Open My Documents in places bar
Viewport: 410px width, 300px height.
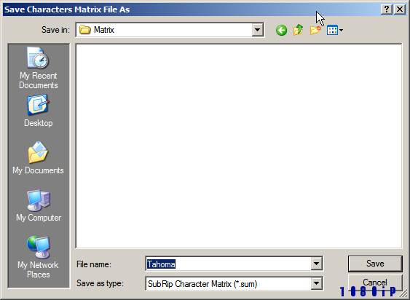coord(39,158)
